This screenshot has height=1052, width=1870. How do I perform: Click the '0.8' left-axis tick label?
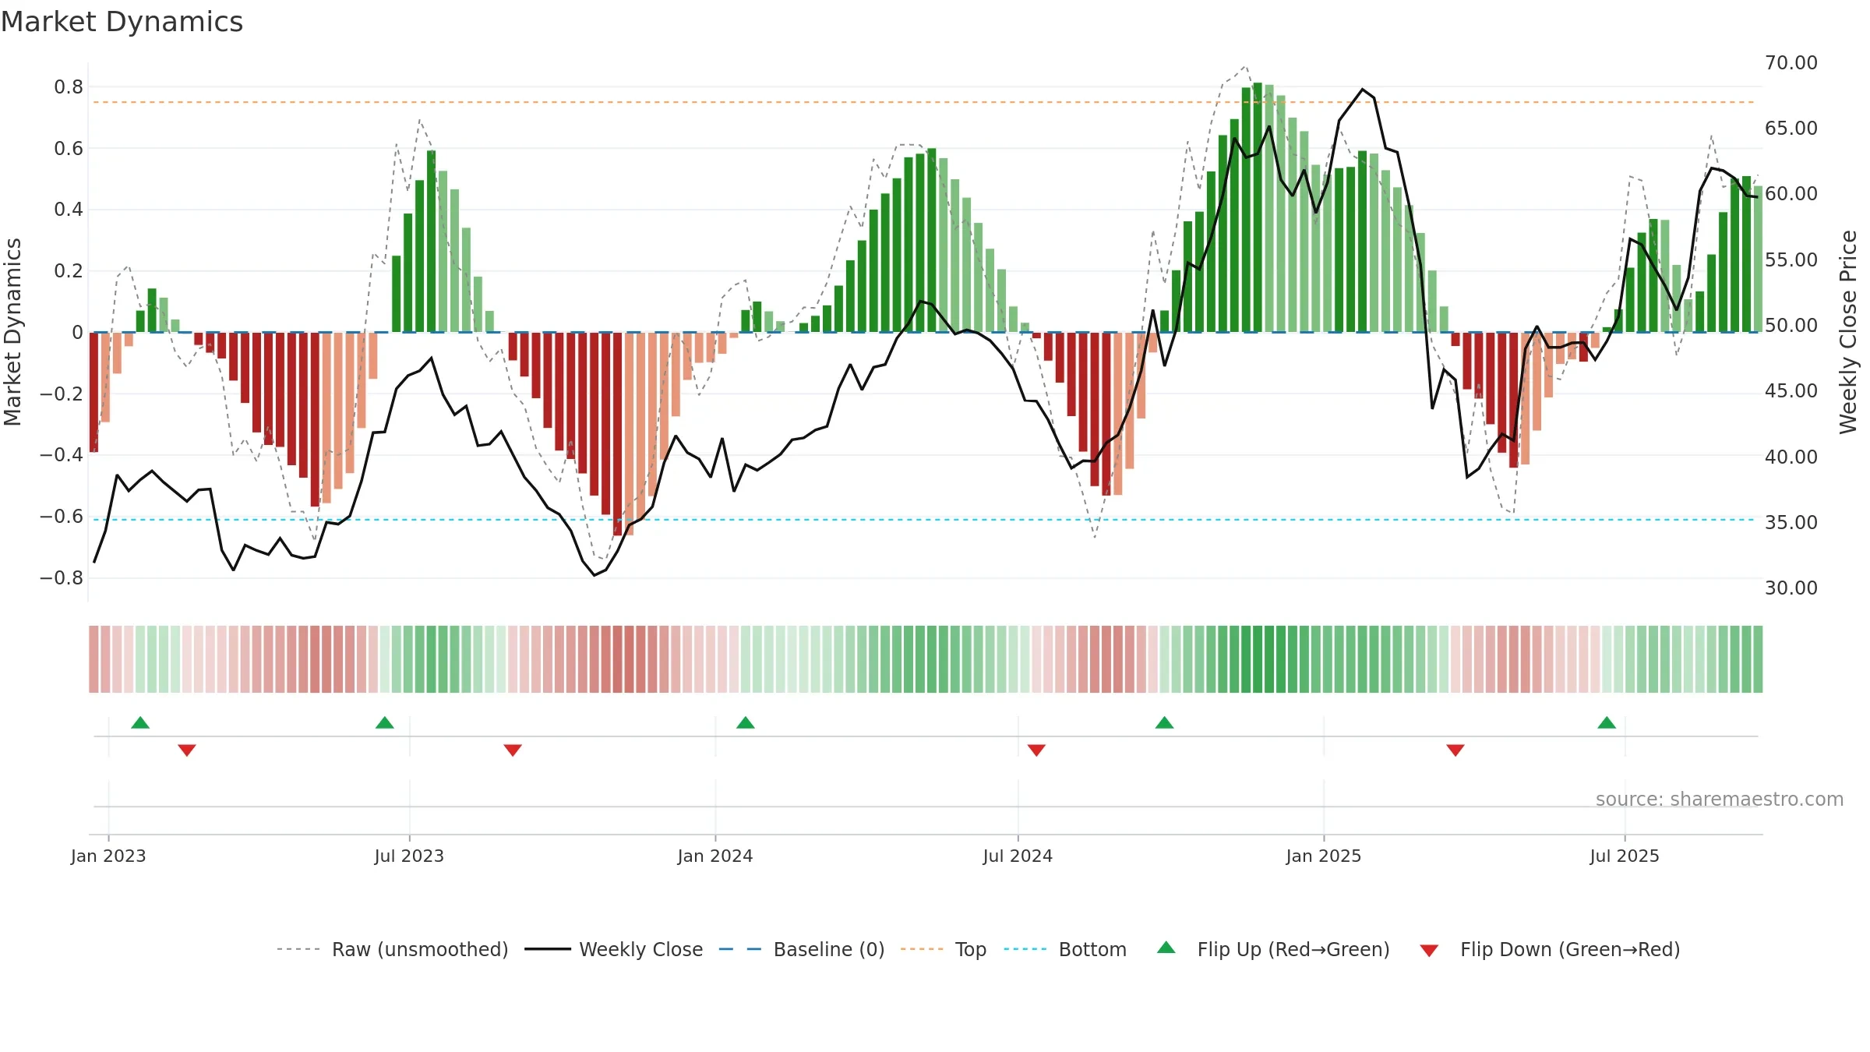point(69,86)
